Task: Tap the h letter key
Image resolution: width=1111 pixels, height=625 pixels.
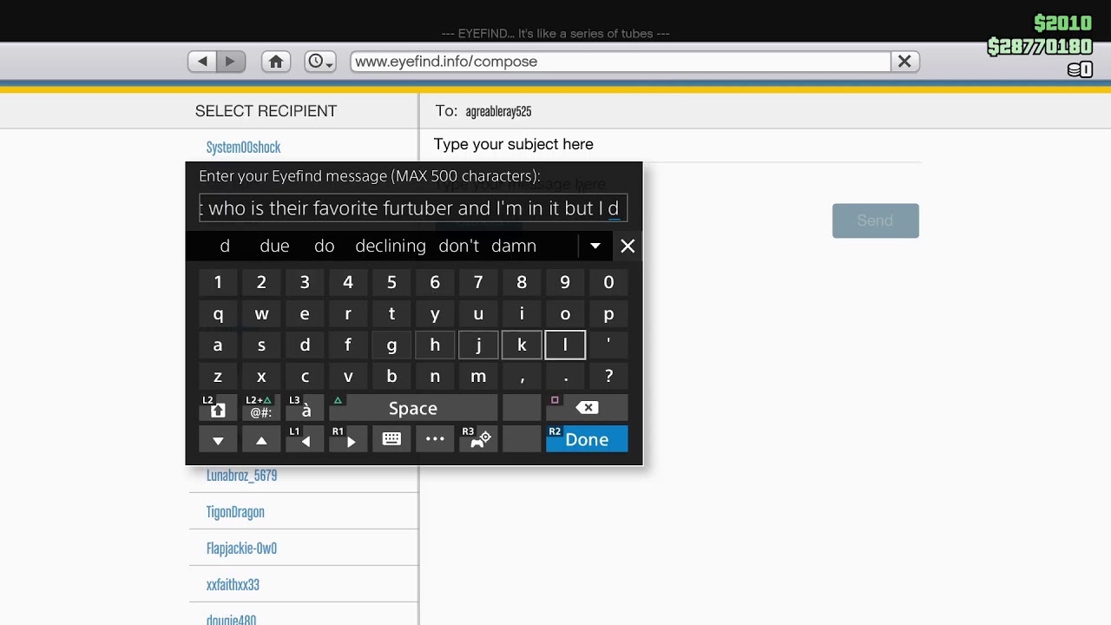Action: (x=435, y=345)
